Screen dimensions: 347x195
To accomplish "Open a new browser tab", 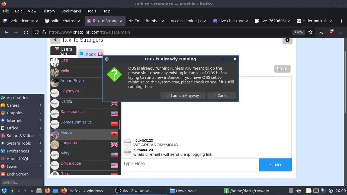I will coord(341,21).
